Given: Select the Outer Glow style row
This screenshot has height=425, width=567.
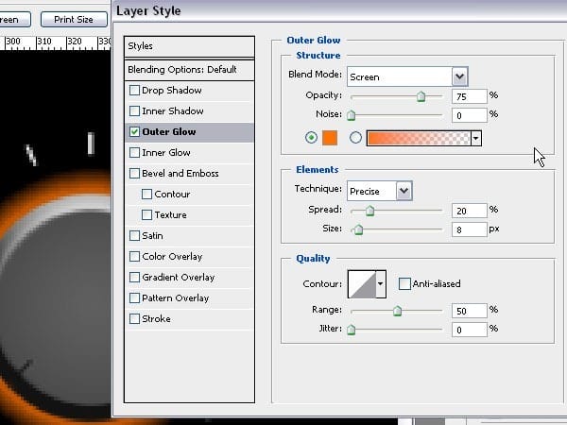Looking at the screenshot, I should coord(189,132).
